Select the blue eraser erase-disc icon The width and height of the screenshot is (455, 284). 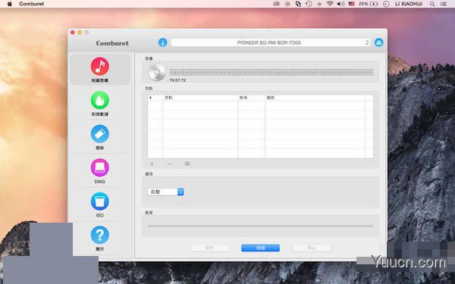click(x=100, y=133)
